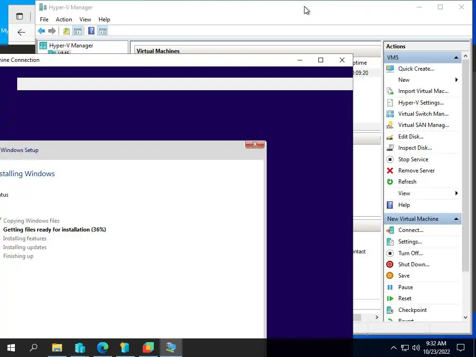
Task: Click the uptime value 09:20 cell
Action: [x=361, y=73]
